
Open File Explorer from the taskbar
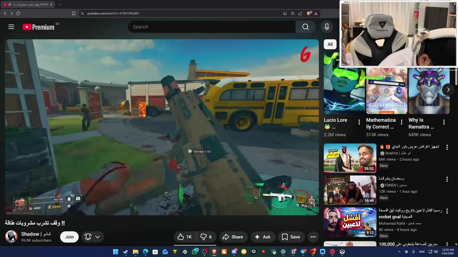click(x=136, y=252)
